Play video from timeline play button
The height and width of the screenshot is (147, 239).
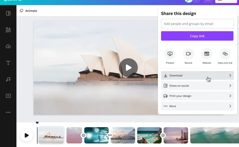coord(27,135)
